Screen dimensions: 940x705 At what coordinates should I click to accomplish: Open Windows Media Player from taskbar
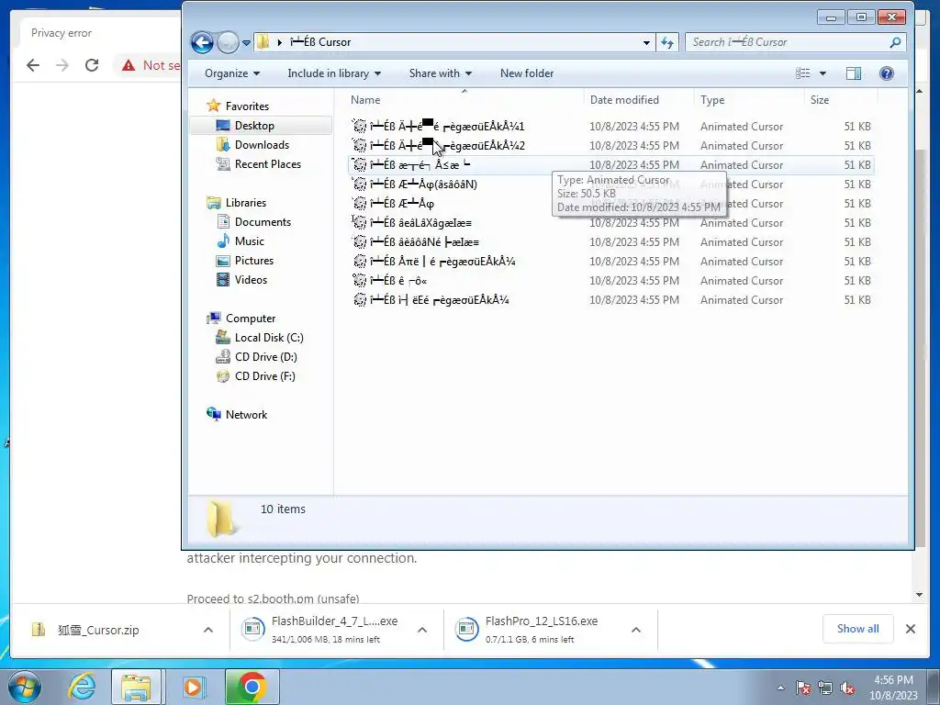(193, 687)
